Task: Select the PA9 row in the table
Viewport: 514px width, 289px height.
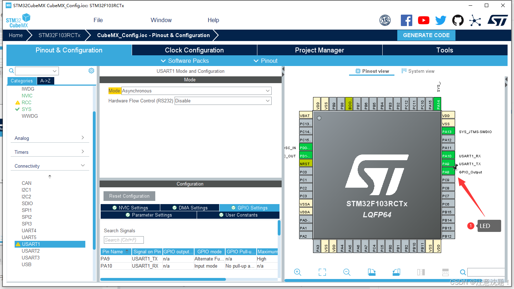Action: (189, 259)
